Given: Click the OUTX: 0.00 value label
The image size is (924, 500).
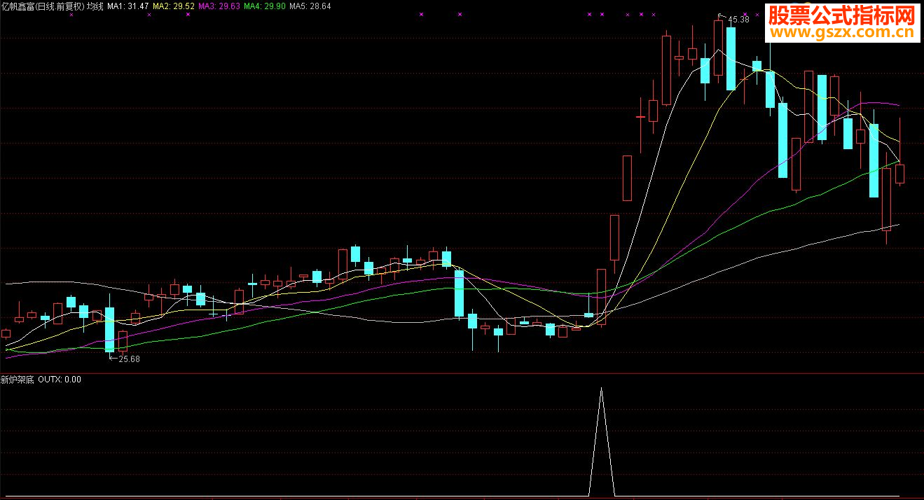Looking at the screenshot, I should pyautogui.click(x=60, y=380).
